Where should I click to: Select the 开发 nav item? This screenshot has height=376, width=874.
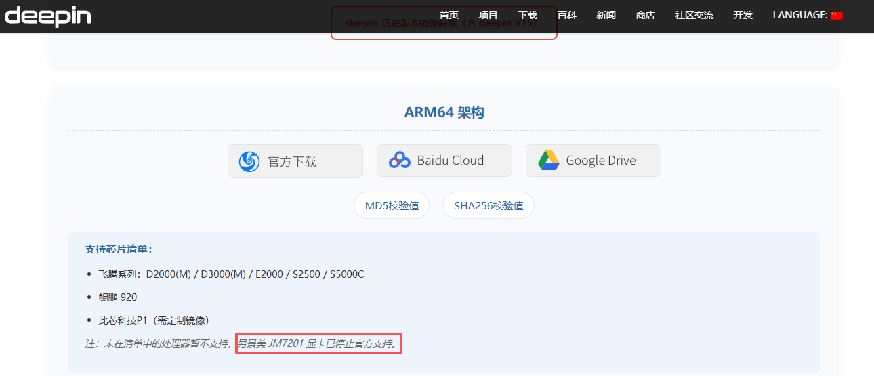click(743, 15)
